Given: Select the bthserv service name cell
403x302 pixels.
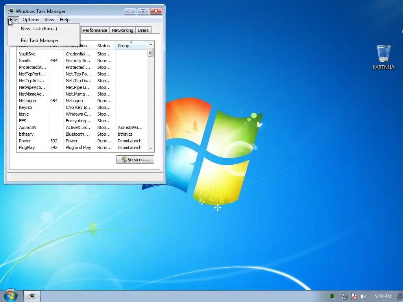Looking at the screenshot, I should 26,134.
